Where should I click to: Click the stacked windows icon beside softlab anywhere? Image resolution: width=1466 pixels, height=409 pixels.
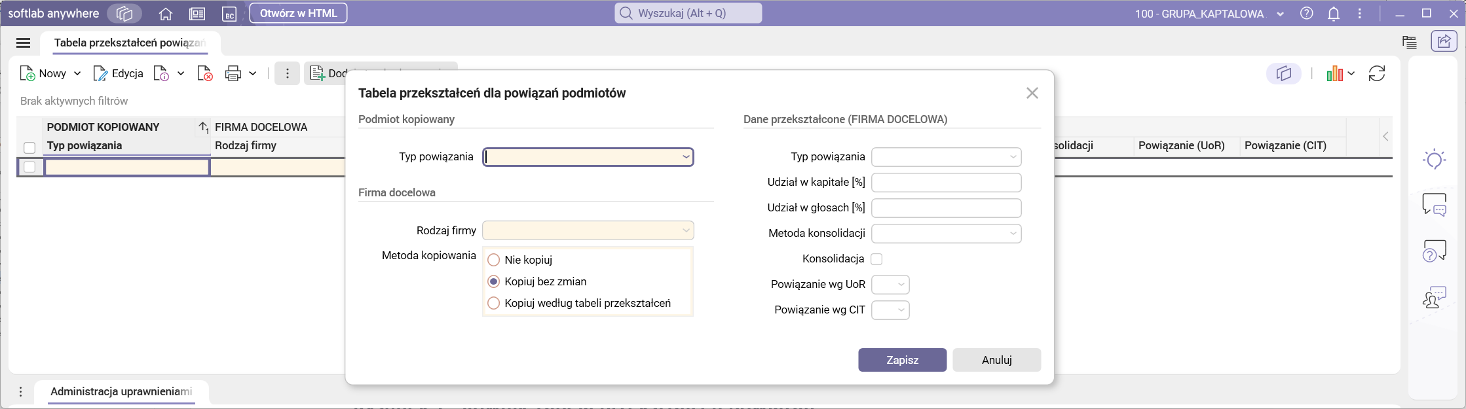tap(124, 14)
